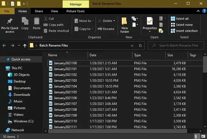
Task: Open the Downloads folder
Action: (19, 95)
